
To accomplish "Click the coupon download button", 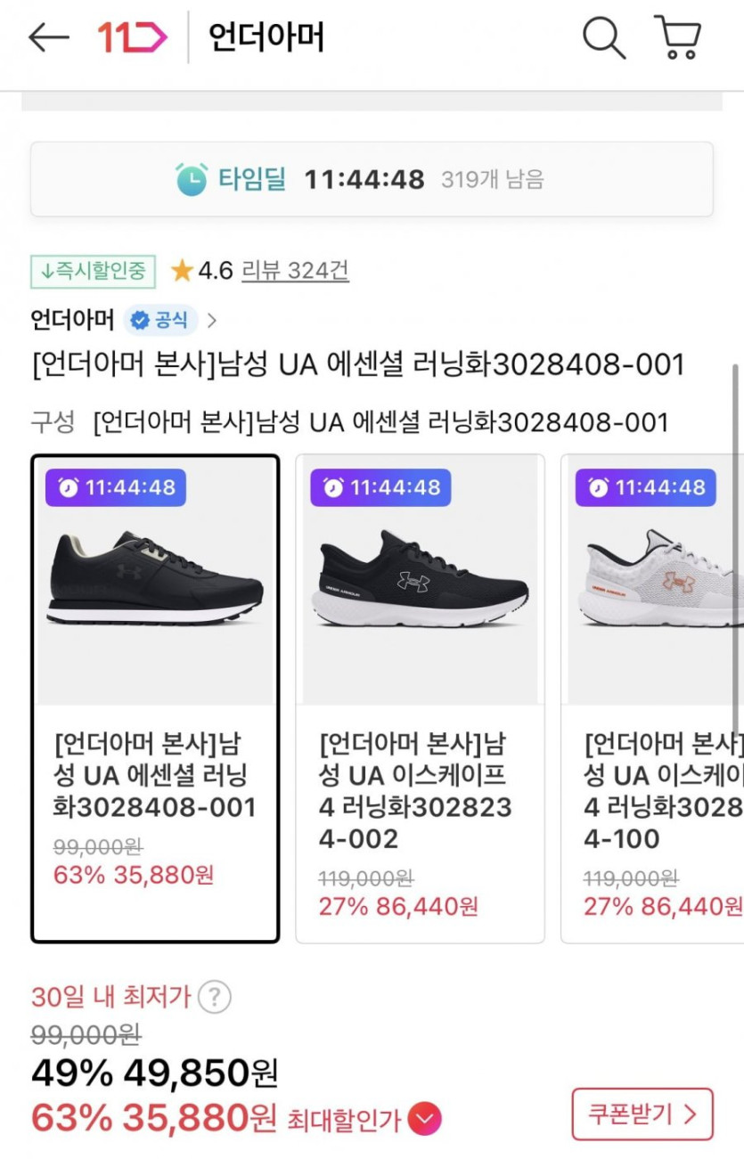I will [x=642, y=1114].
